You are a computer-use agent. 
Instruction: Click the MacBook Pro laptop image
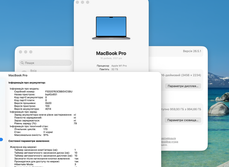click(111, 28)
